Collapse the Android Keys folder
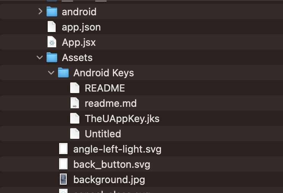 pyautogui.click(x=51, y=73)
